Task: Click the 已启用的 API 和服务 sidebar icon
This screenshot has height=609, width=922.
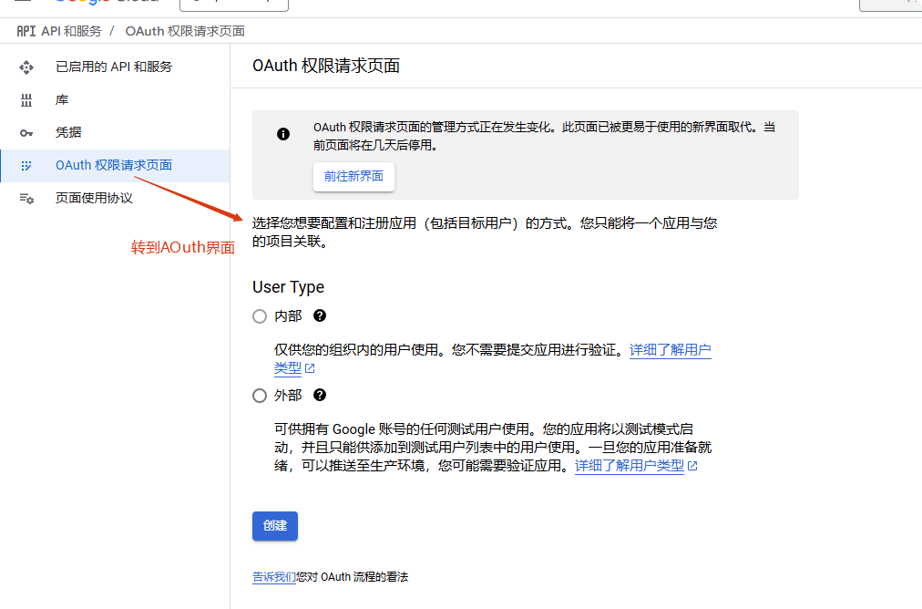Action: coord(26,67)
